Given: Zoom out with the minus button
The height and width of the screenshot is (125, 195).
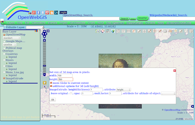Looking at the screenshot, I should tap(44, 74).
